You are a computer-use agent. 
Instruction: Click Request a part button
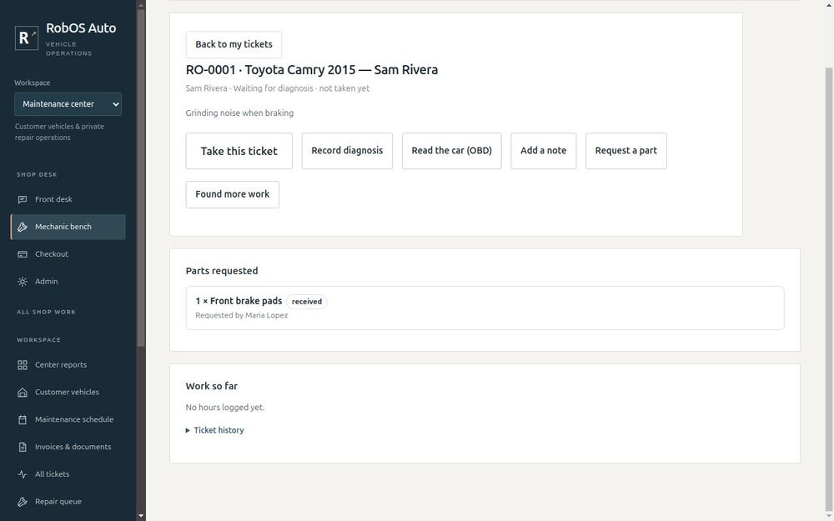click(x=626, y=151)
